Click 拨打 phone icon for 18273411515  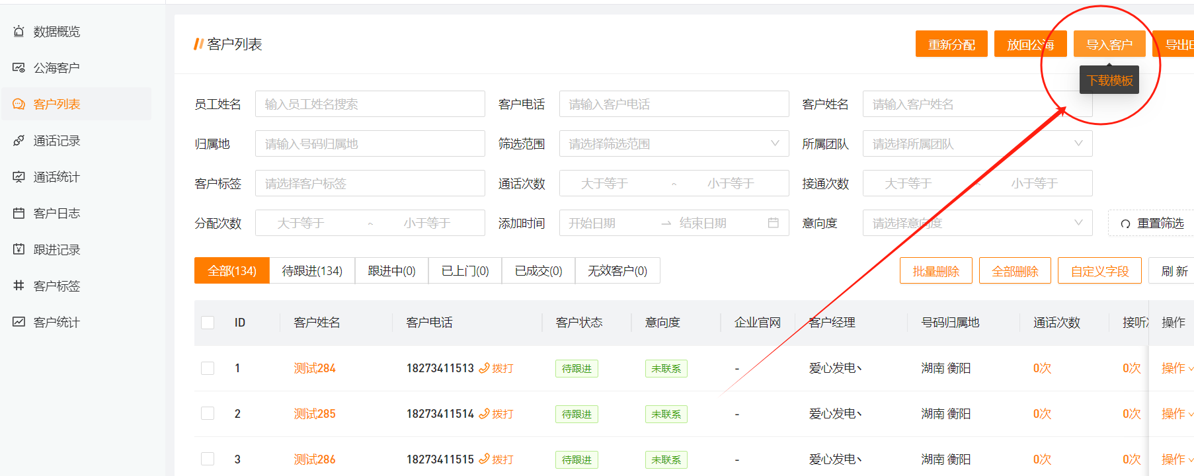coord(484,459)
